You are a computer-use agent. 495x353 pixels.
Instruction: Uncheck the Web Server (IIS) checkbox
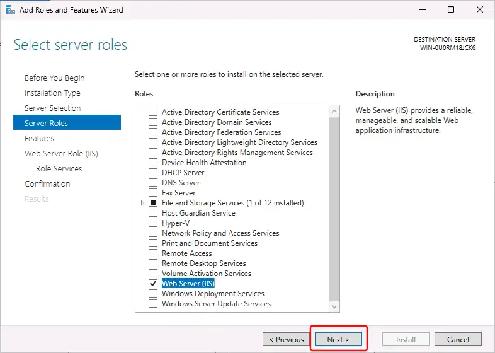point(152,284)
